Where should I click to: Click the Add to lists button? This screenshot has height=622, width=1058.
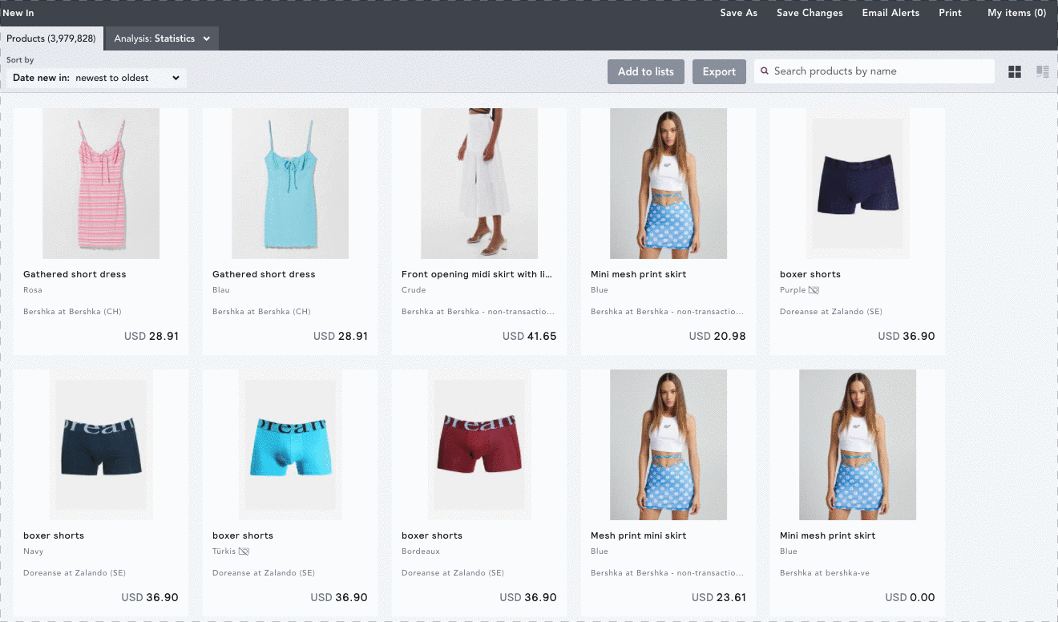point(646,71)
